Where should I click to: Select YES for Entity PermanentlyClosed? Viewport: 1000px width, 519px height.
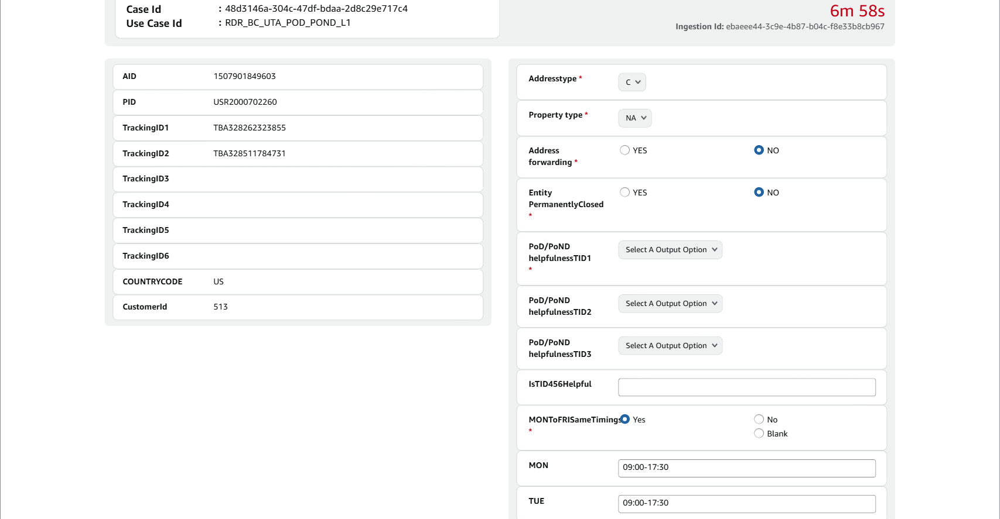(x=625, y=193)
